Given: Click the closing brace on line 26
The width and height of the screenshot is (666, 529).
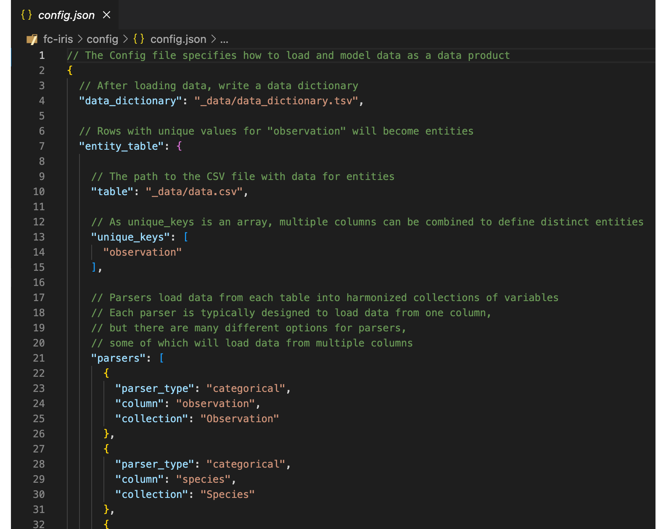Looking at the screenshot, I should point(106,434).
